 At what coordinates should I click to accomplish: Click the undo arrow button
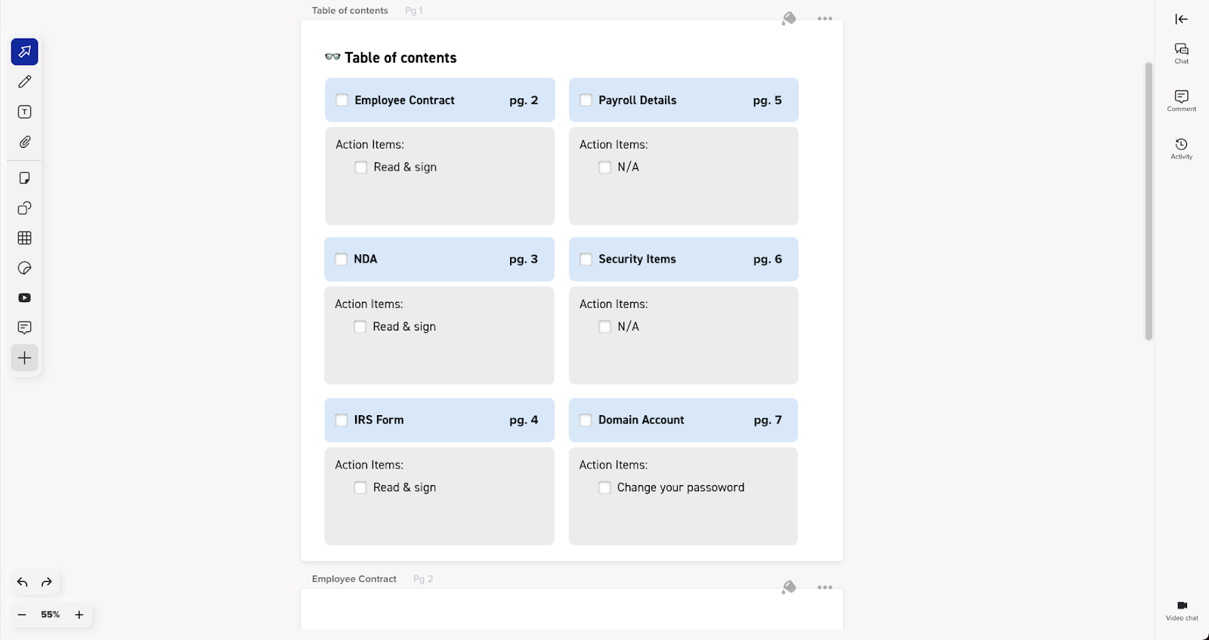tap(23, 583)
